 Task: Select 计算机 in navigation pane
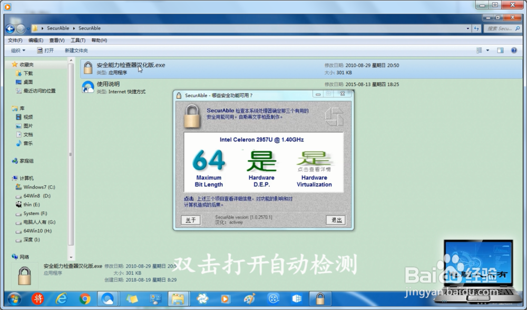point(23,178)
